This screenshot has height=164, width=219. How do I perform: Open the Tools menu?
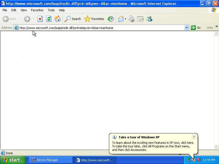pos(51,10)
